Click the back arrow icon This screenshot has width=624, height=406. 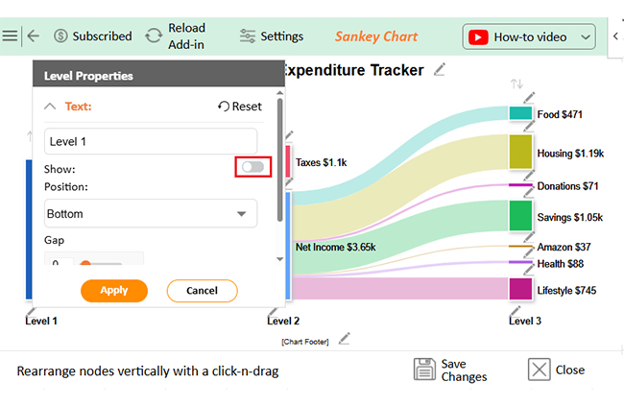point(33,36)
